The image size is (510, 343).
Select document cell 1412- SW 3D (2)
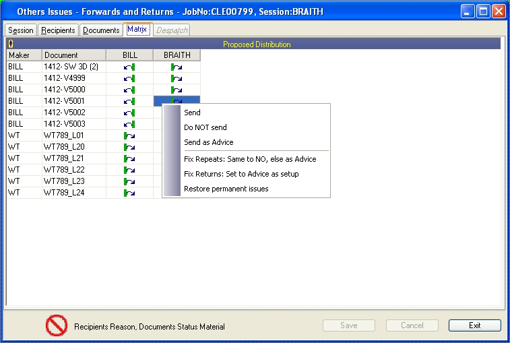74,67
